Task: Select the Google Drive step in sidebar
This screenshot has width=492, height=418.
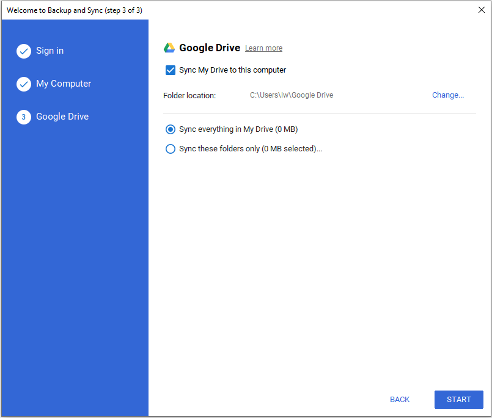Action: click(x=64, y=116)
